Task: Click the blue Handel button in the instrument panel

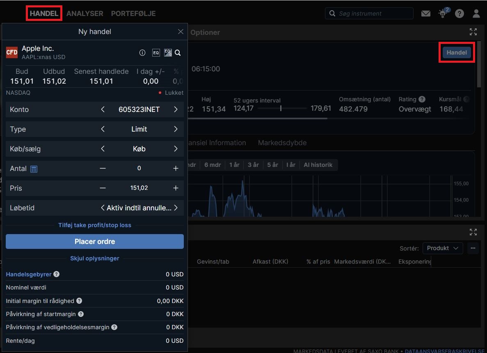Action: click(x=457, y=52)
